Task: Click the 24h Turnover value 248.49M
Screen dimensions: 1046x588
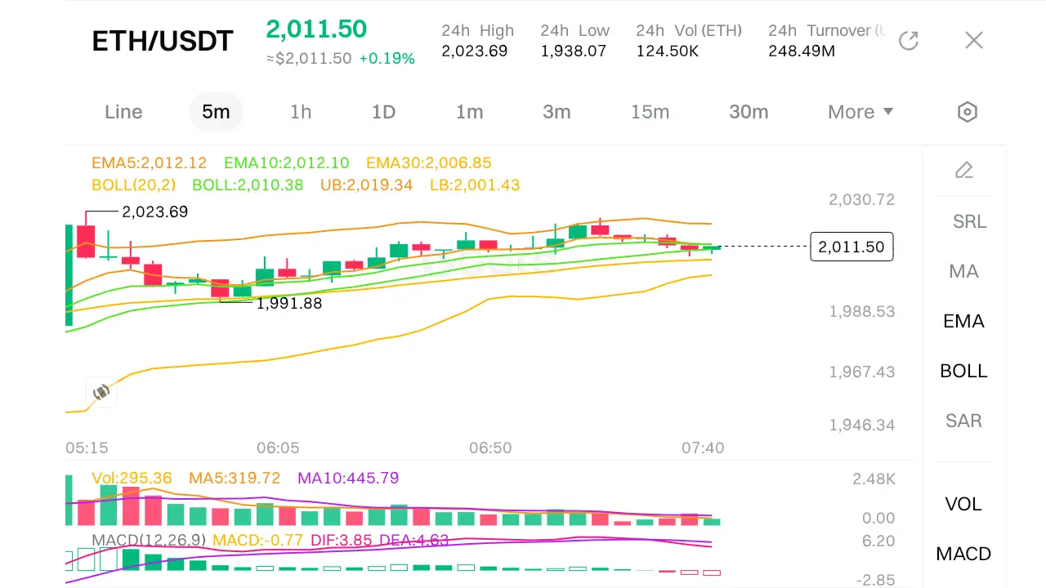Action: tap(802, 51)
